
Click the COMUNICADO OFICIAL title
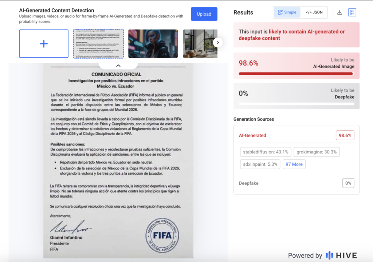116,74
